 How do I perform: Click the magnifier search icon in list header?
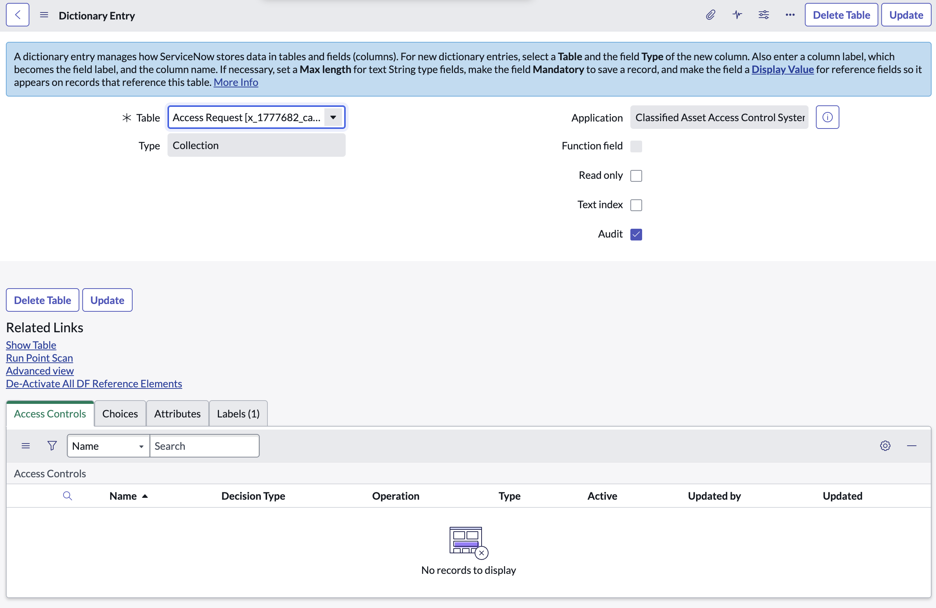(x=68, y=496)
